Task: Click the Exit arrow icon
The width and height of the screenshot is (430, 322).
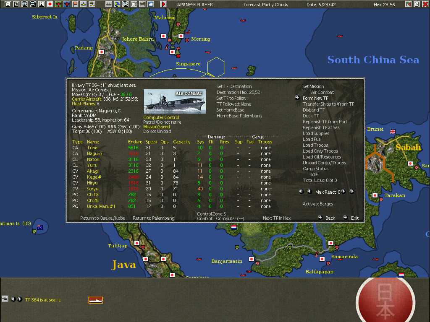Action: [x=346, y=218]
